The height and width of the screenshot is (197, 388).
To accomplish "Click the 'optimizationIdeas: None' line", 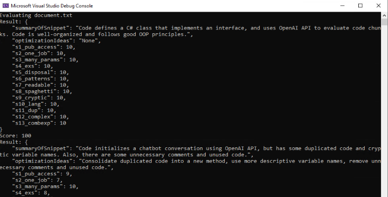I will (x=57, y=41).
